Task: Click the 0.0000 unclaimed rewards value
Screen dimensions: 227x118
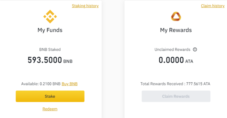Action: (171, 60)
